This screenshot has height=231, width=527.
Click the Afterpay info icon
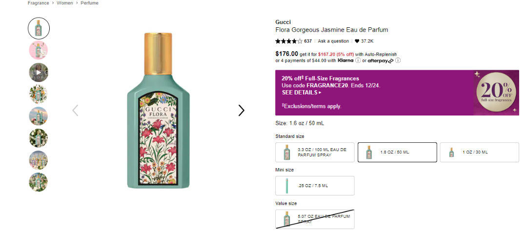(398, 61)
